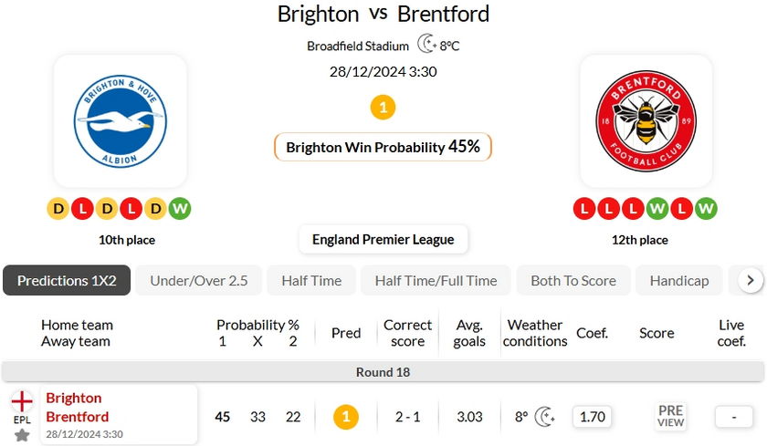
Task: Show the Both To Score tab
Action: (573, 280)
